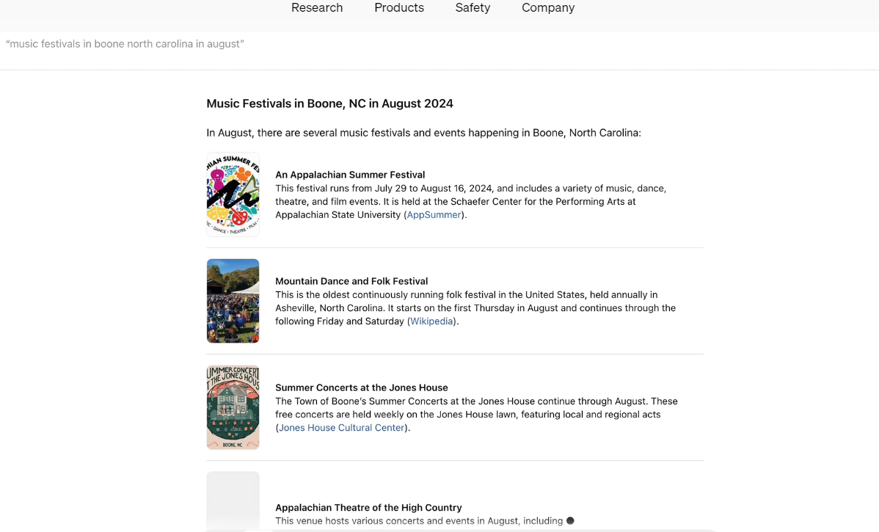Image resolution: width=879 pixels, height=532 pixels.
Task: Click the quoted search query text
Action: pyautogui.click(x=125, y=44)
